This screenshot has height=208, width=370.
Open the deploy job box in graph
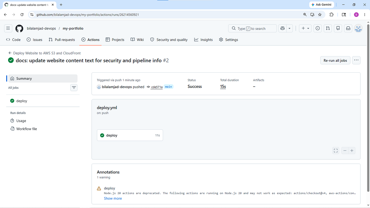pos(130,135)
